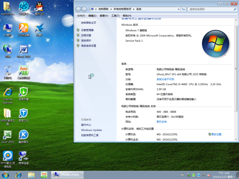Click the 更改设置 change settings link
Screen dimensions: 239x179
coord(217,134)
